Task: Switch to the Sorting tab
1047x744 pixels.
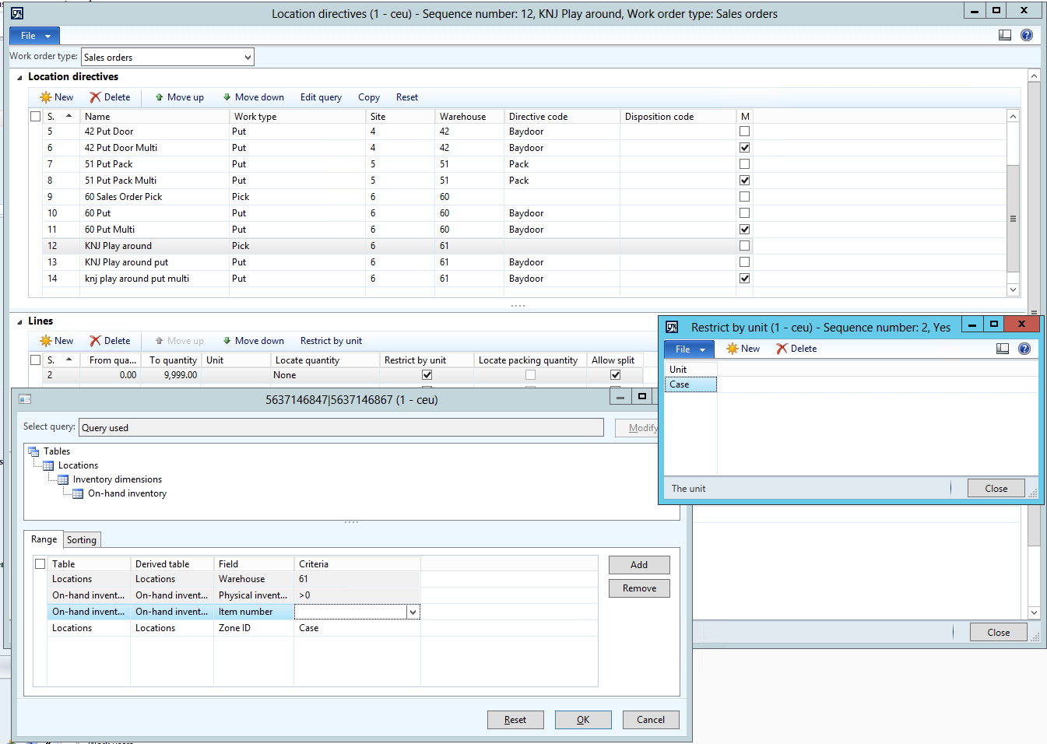Action: coord(82,540)
